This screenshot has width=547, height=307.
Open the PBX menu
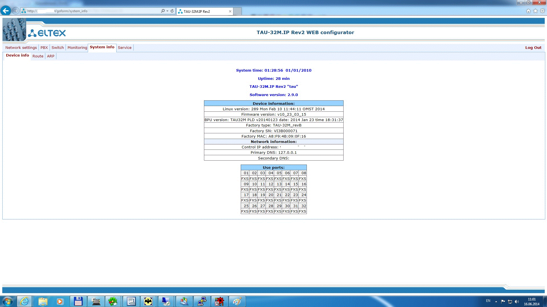(x=44, y=47)
